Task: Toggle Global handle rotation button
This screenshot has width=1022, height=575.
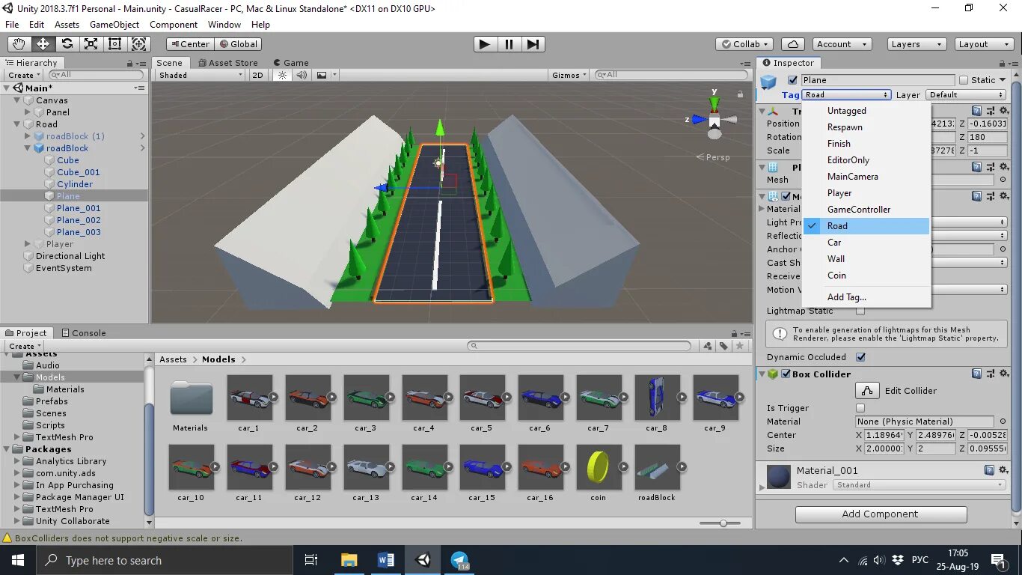Action: click(238, 44)
